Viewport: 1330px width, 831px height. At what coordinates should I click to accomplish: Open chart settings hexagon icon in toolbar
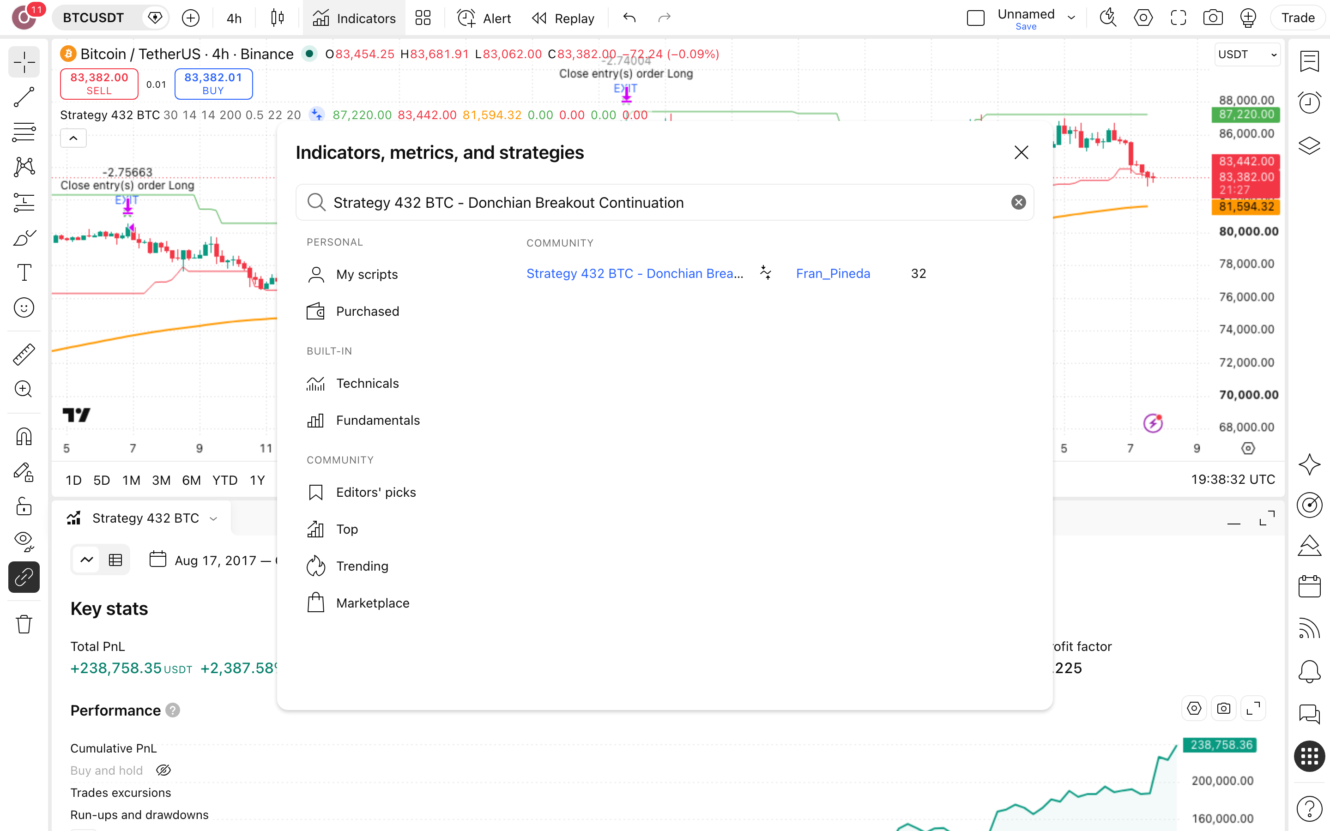click(x=1143, y=18)
